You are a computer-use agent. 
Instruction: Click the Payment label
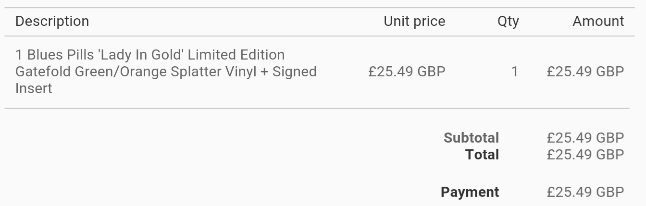470,192
